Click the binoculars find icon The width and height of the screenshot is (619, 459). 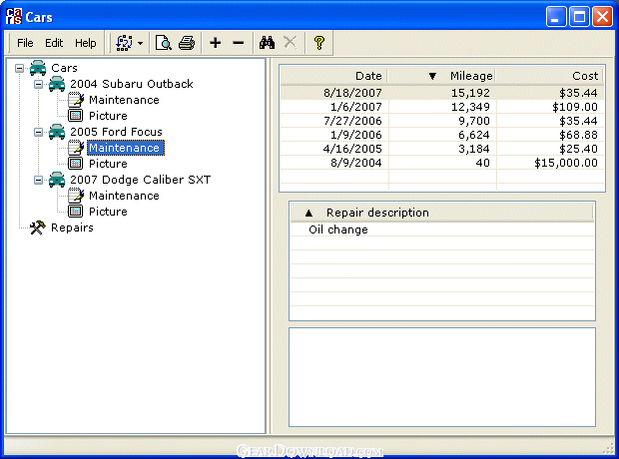267,43
